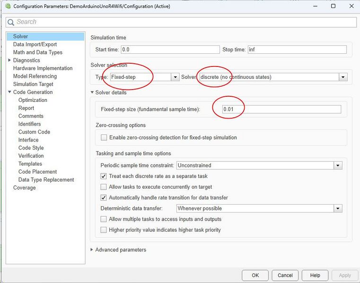
Task: Click the Fixed-step size field
Action: coord(281,109)
